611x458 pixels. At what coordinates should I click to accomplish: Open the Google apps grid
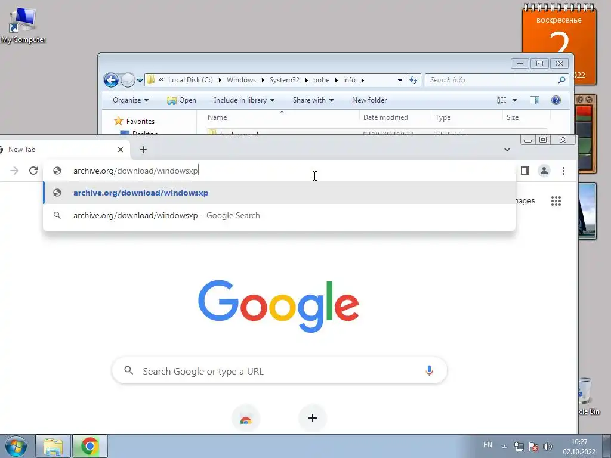[x=556, y=201]
